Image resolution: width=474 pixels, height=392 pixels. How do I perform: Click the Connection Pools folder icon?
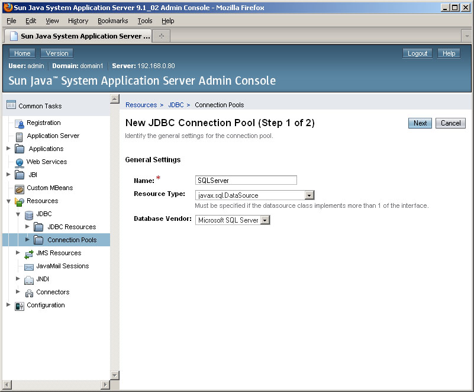click(38, 240)
